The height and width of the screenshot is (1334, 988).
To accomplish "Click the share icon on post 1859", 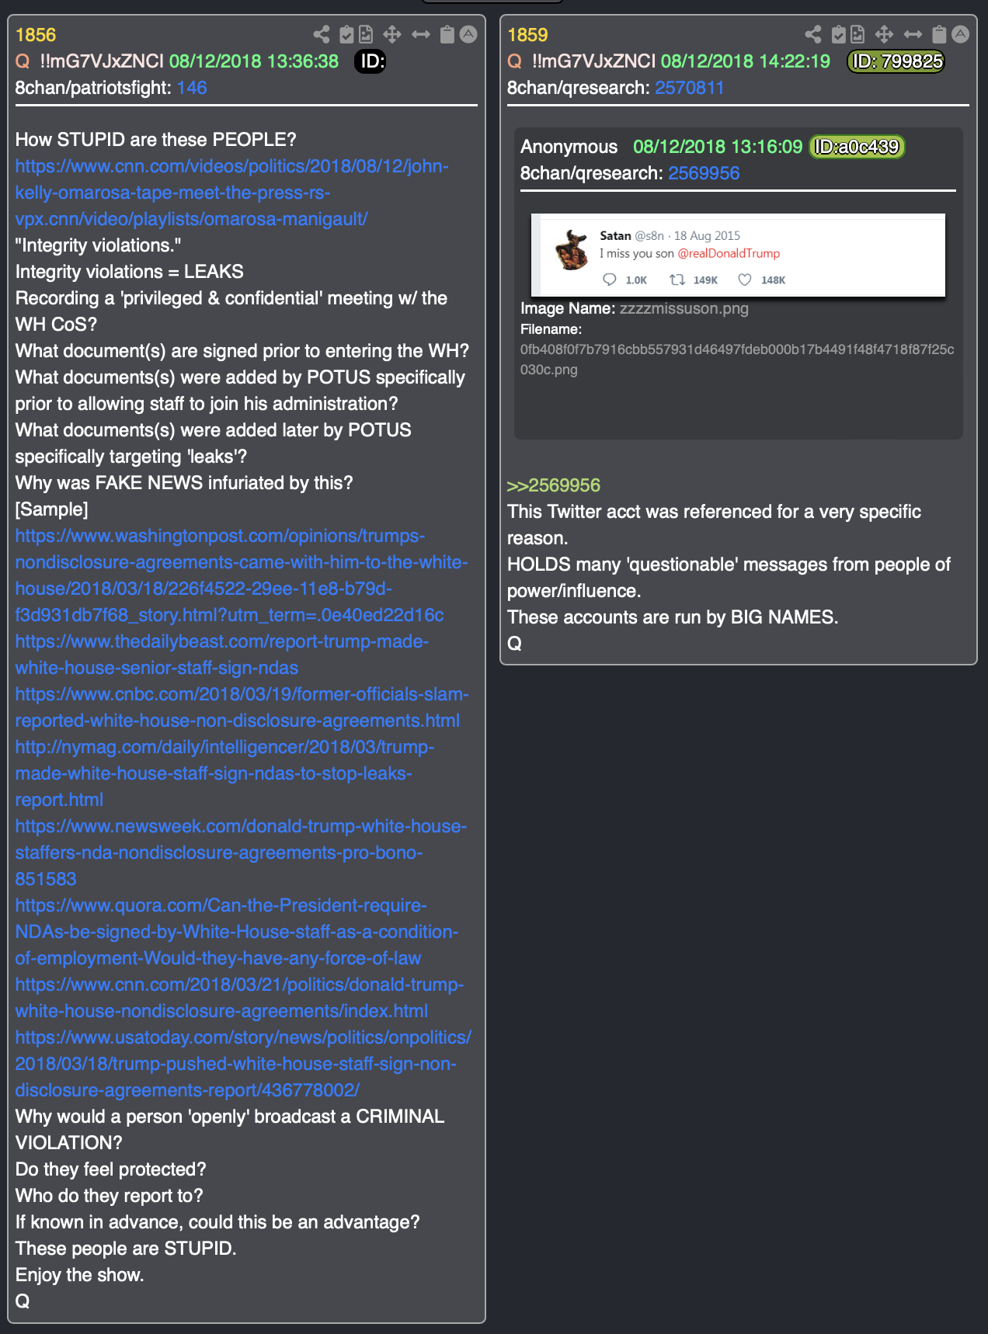I will pos(813,34).
